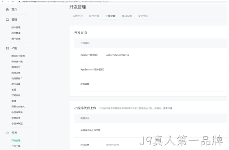Open 版本管理 in the sidebar
Image resolution: width=229 pixels, height=150 pixels.
click(16, 27)
